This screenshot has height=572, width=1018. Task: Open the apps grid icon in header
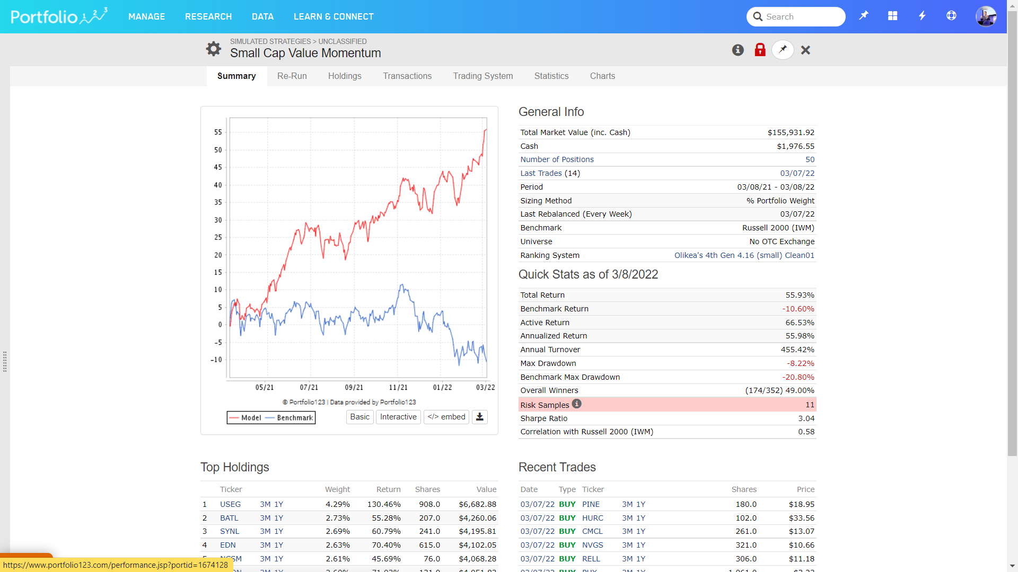pyautogui.click(x=892, y=16)
